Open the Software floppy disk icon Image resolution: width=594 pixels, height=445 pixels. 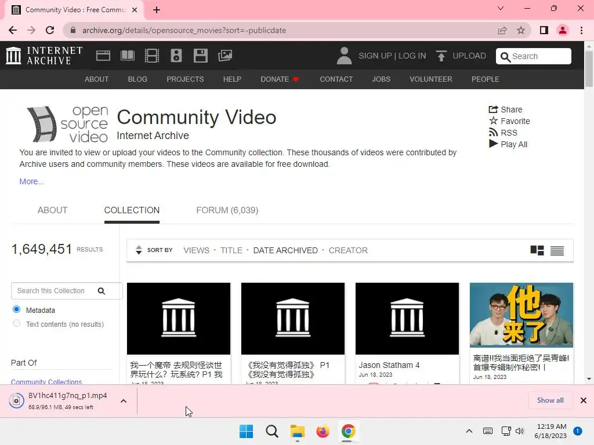coord(200,56)
